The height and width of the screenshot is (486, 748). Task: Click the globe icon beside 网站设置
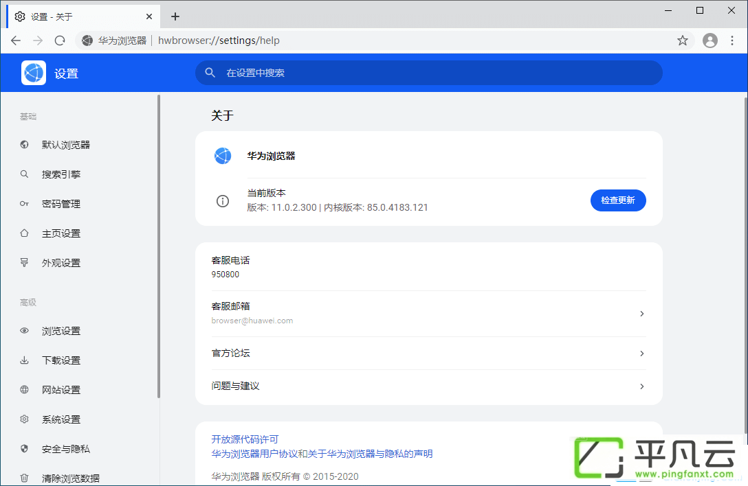pos(24,390)
